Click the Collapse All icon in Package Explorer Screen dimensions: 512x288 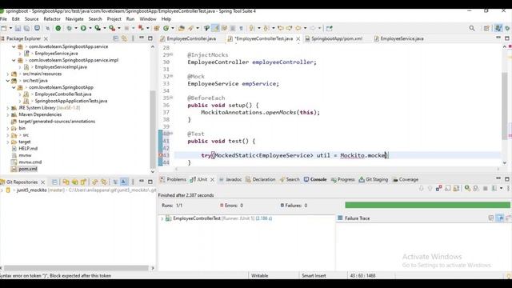click(x=115, y=38)
